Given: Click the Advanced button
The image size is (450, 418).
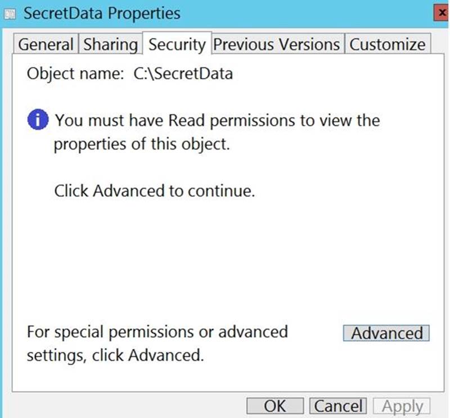Looking at the screenshot, I should (x=386, y=333).
